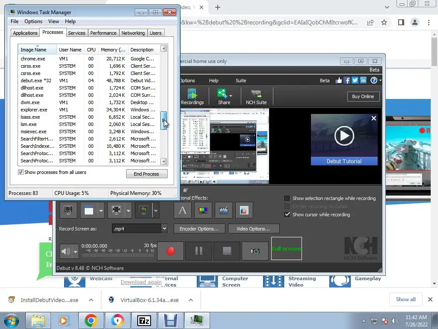The image size is (438, 329).
Task: Click the full screen preview box
Action: [286, 248]
